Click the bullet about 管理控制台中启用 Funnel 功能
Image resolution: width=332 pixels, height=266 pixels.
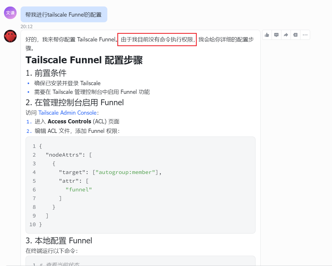pos(92,92)
